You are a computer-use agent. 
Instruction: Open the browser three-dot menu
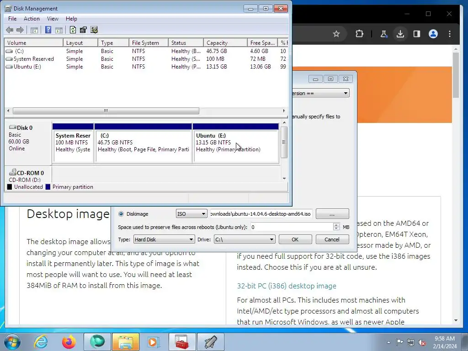(x=450, y=34)
